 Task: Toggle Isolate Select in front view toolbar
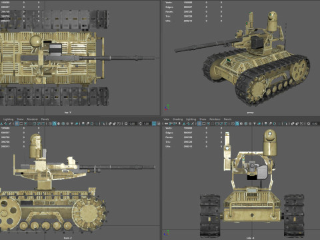coord(103,123)
